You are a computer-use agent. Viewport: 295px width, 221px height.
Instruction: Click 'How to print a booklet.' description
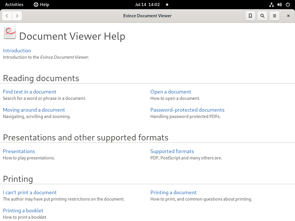point(25,217)
